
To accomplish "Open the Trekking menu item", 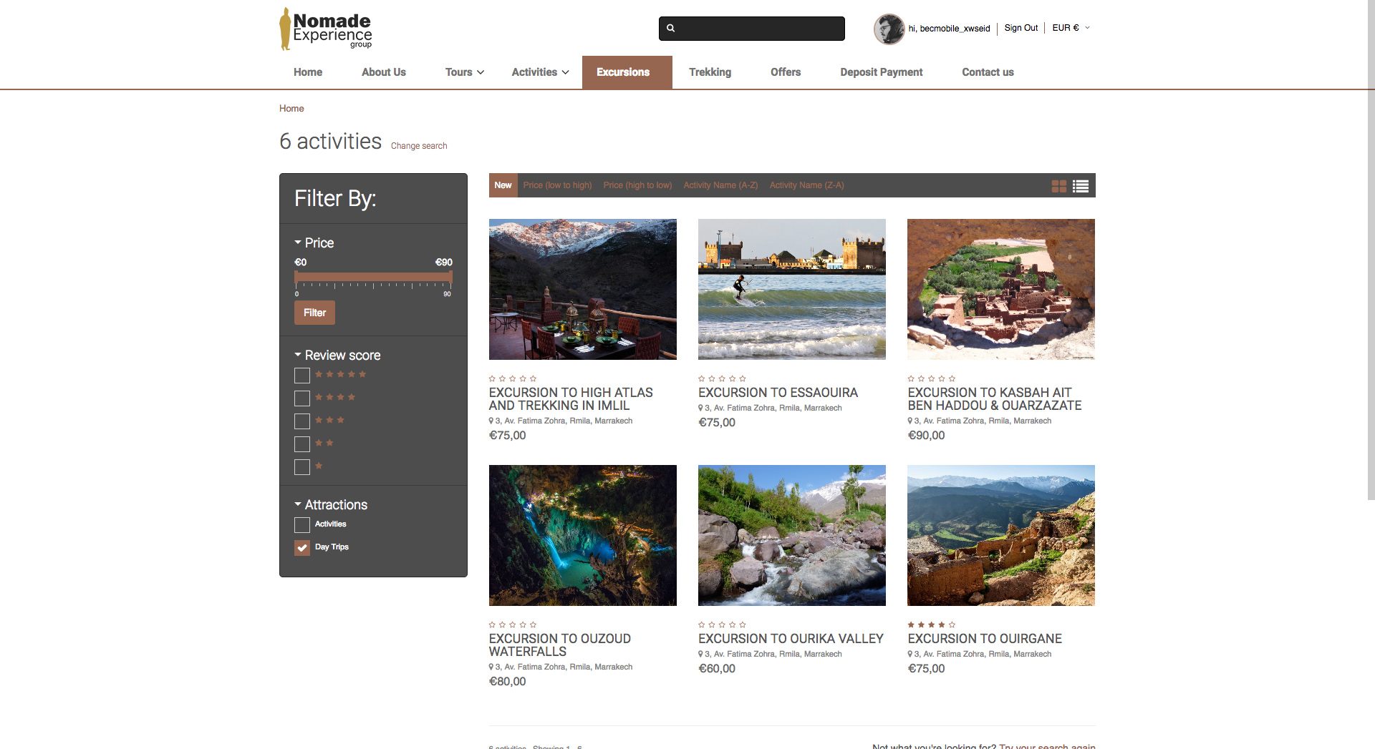I will 710,72.
